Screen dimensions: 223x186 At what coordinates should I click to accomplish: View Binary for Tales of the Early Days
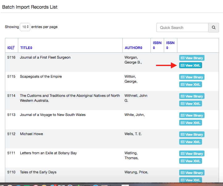click(x=192, y=173)
